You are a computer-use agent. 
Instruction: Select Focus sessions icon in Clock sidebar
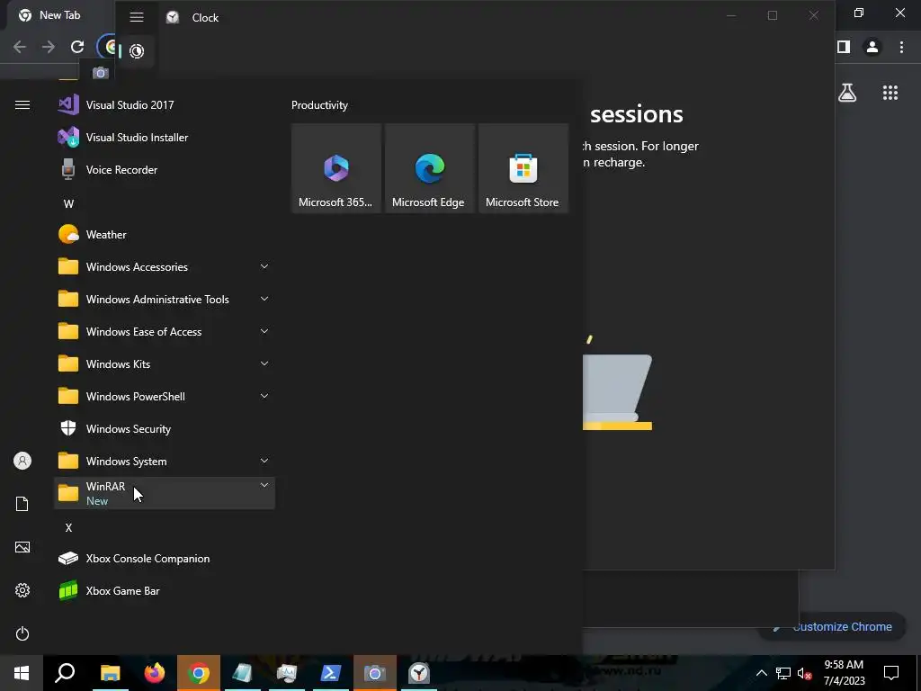tap(137, 51)
